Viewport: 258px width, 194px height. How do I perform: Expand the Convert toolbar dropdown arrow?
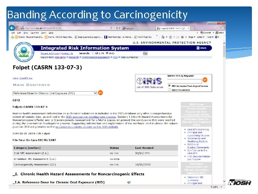click(x=213, y=33)
